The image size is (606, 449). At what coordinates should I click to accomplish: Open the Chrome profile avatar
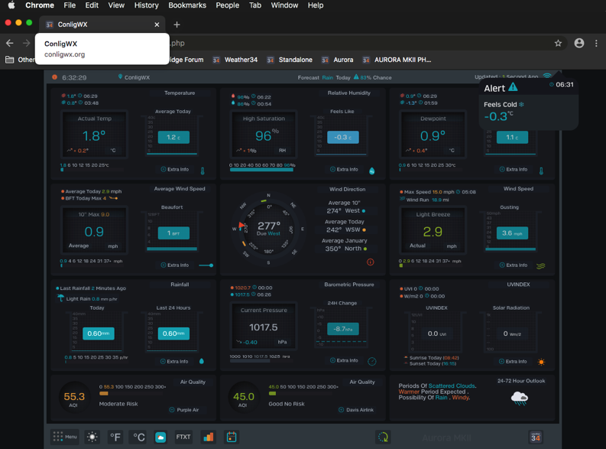tap(579, 43)
